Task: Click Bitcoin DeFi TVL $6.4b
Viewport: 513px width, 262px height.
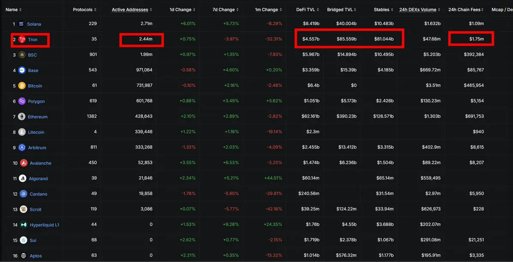Action: click(x=314, y=85)
